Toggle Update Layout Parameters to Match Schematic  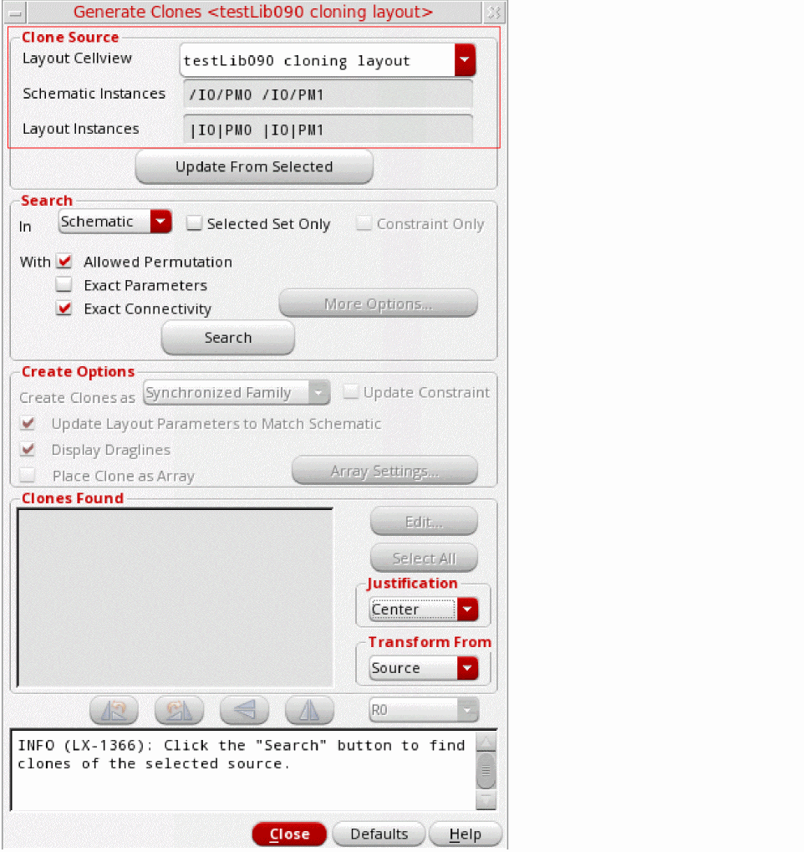click(28, 423)
